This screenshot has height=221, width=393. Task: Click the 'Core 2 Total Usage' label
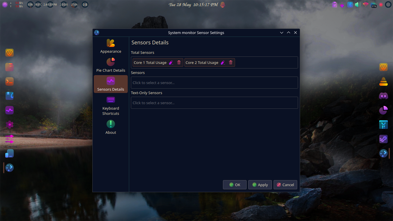click(202, 63)
